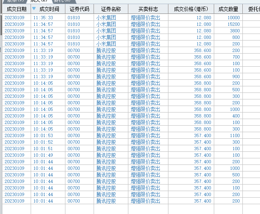Click 腾讯控股 in the 900 quantity row
The height and width of the screenshot is (214, 260).
(106, 77)
